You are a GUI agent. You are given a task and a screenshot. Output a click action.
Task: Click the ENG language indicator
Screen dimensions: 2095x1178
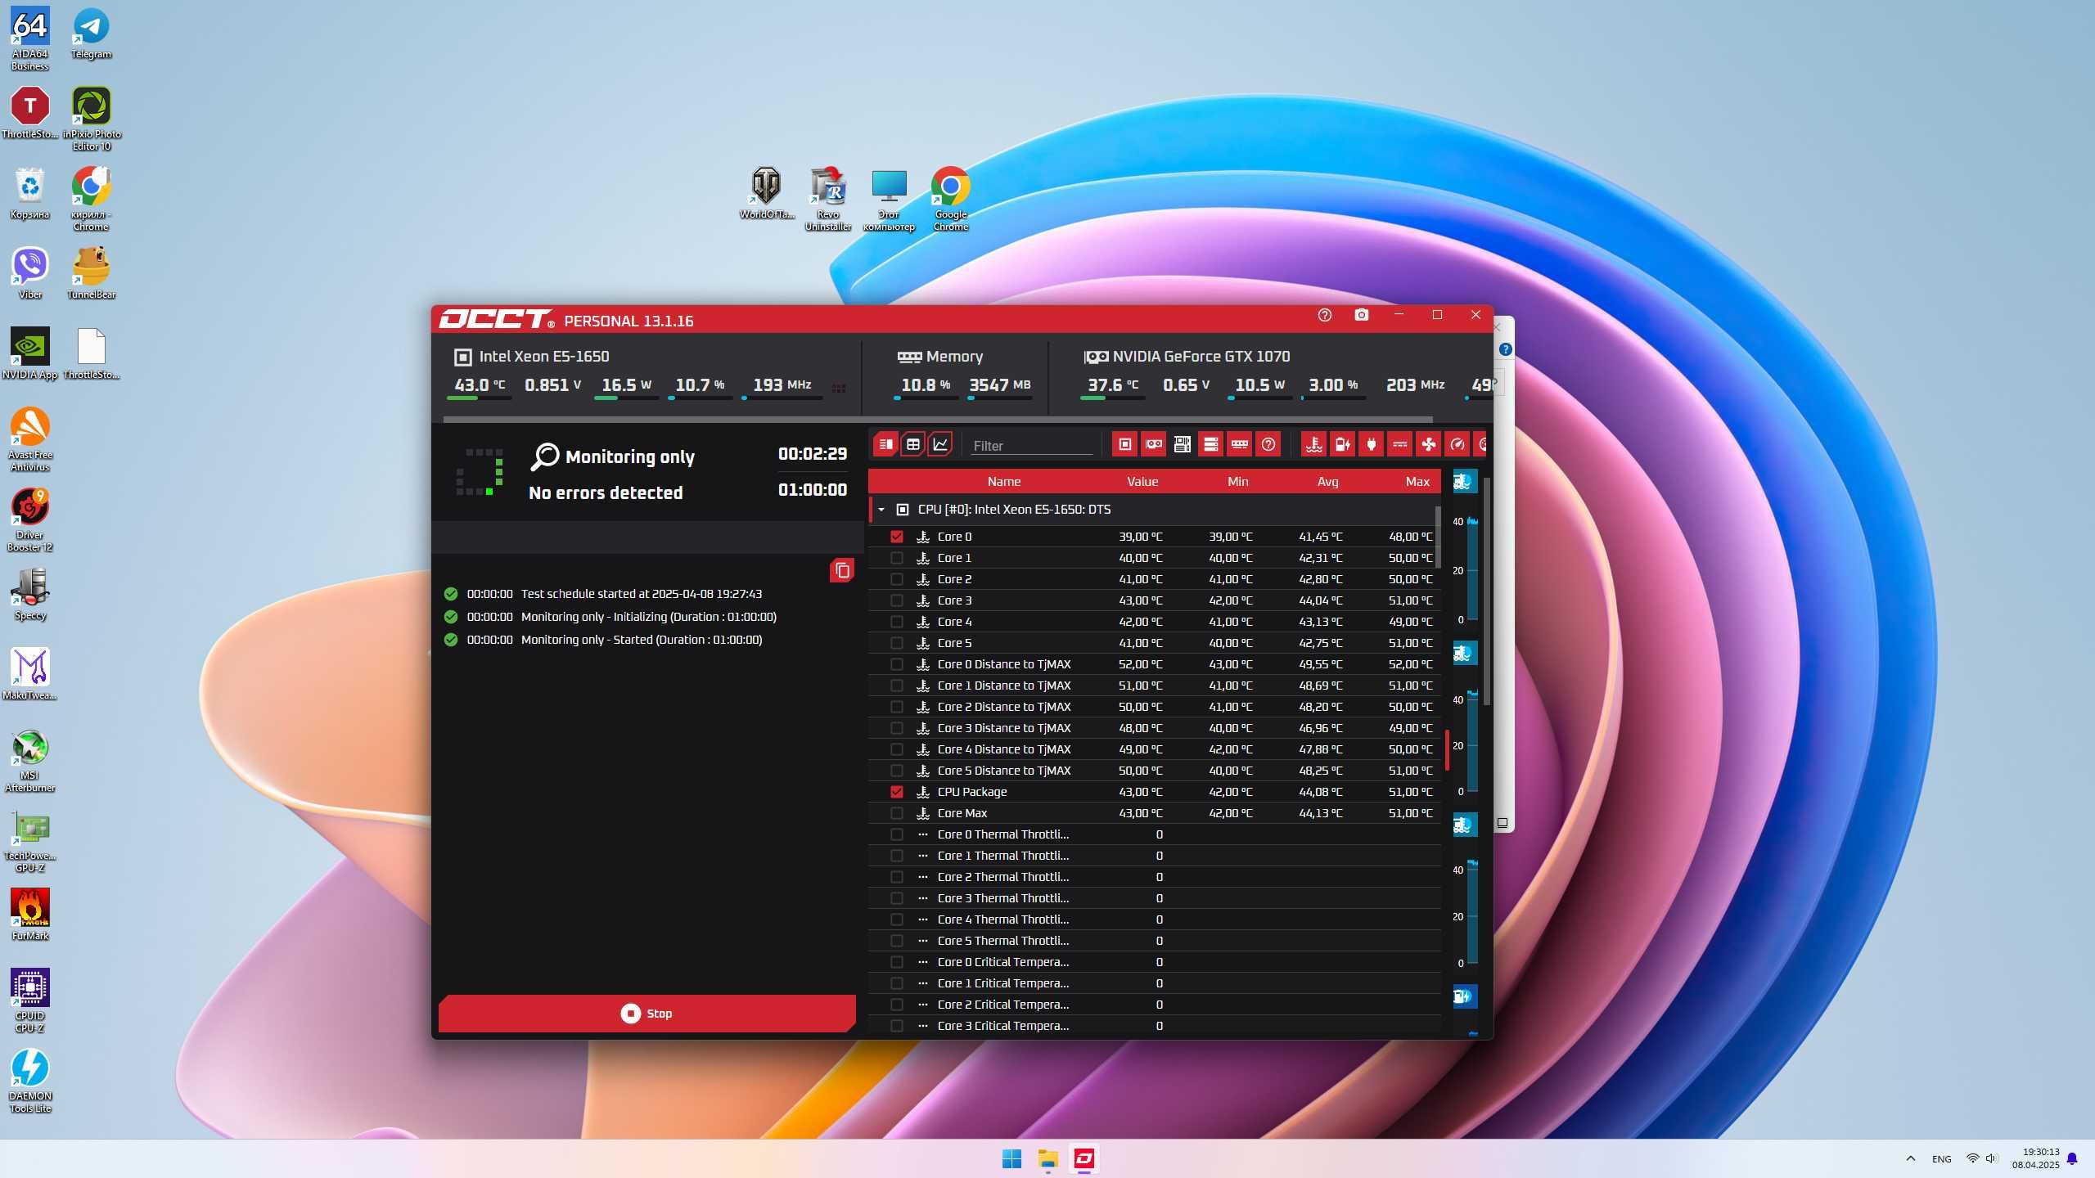(1941, 1159)
